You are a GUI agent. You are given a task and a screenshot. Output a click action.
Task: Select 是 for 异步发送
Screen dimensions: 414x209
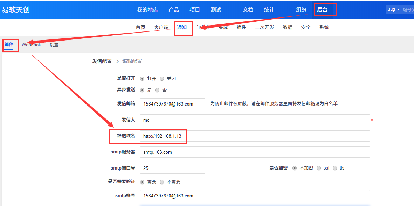pos(142,90)
